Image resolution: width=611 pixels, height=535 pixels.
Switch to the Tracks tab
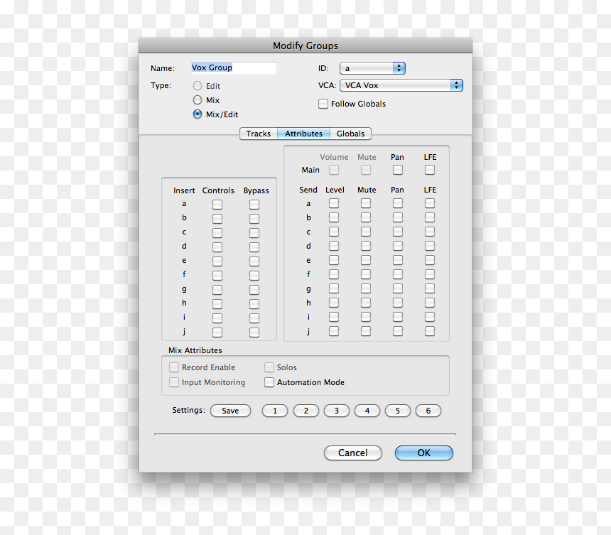[259, 134]
